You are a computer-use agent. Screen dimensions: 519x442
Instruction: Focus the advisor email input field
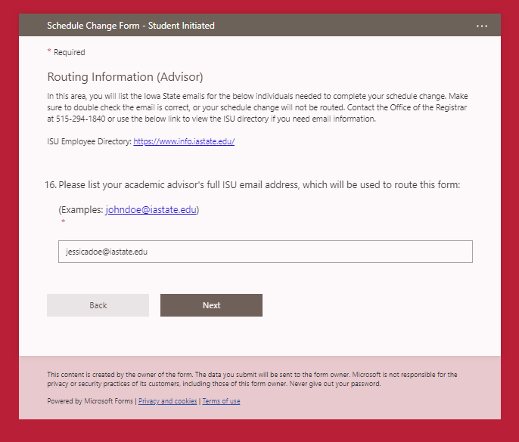[266, 252]
